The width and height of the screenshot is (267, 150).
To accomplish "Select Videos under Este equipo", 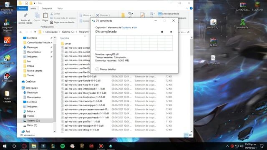I will (x=30, y=116).
